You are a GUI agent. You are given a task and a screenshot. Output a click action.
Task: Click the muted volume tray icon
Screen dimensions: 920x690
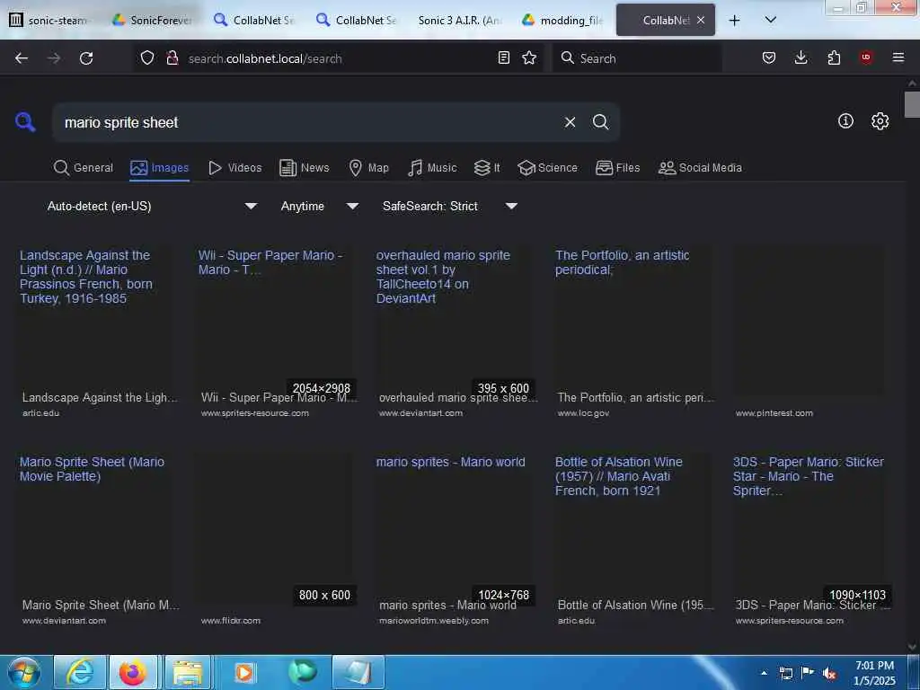[829, 674]
